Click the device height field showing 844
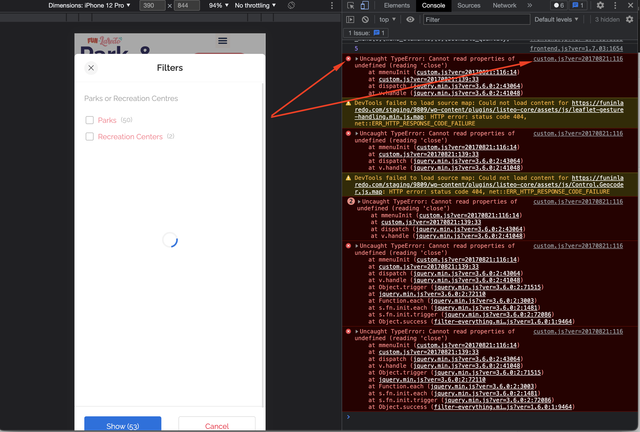 pos(187,5)
